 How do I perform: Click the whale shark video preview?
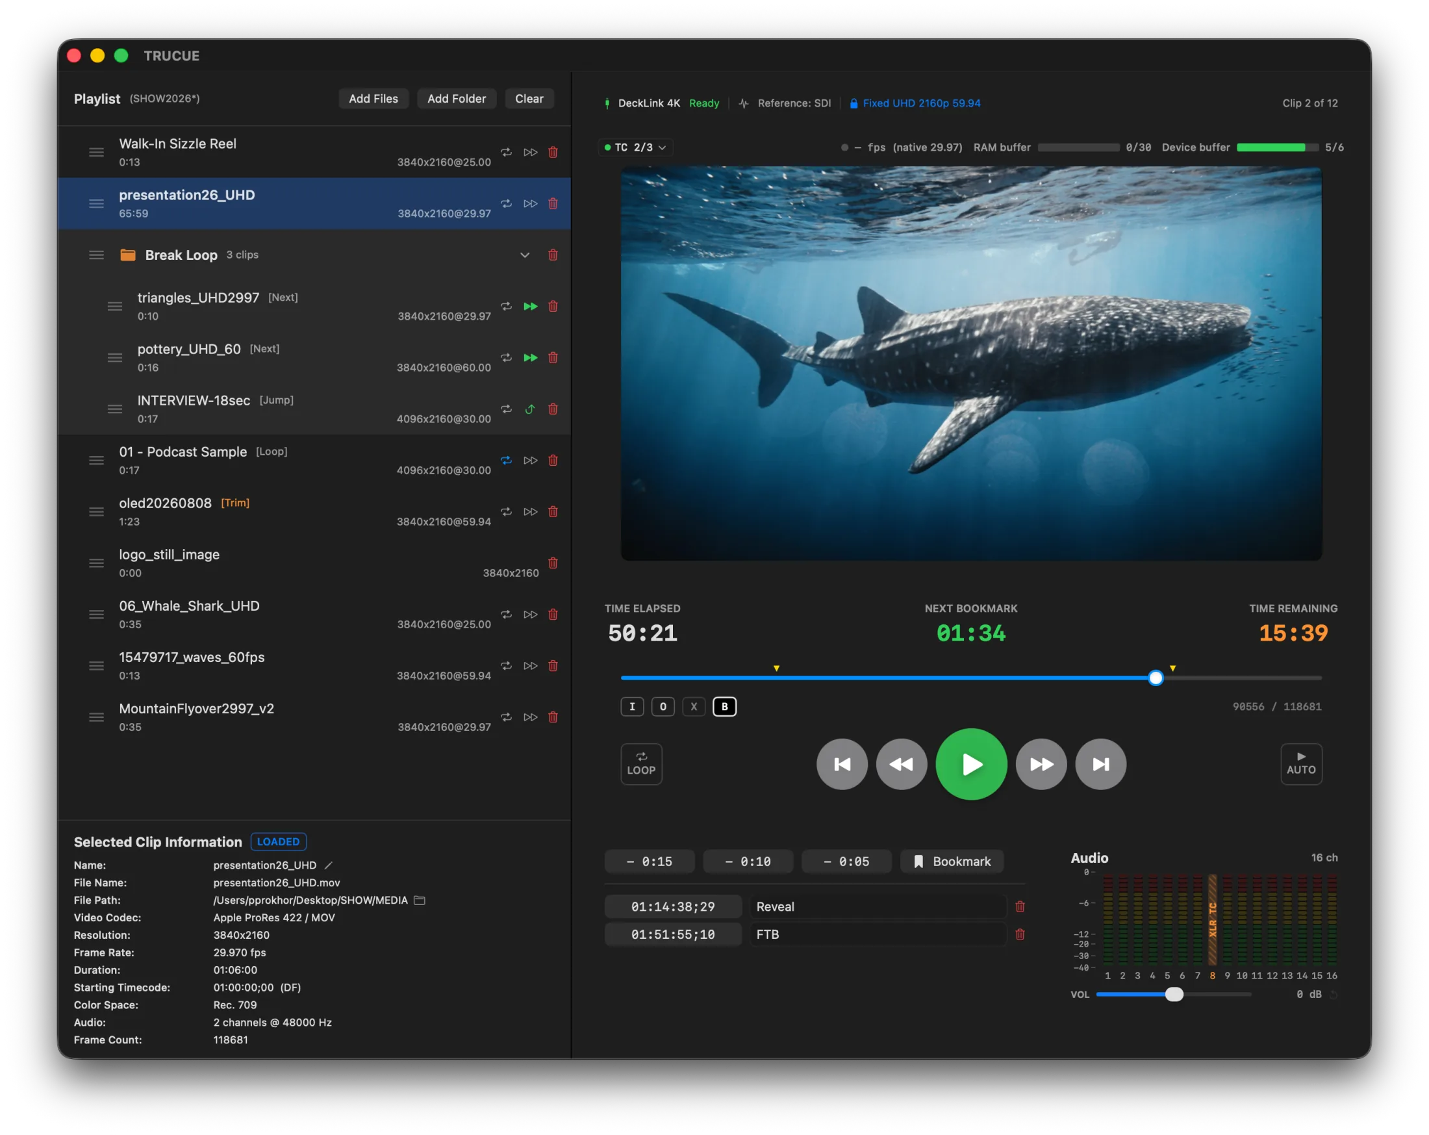click(971, 363)
